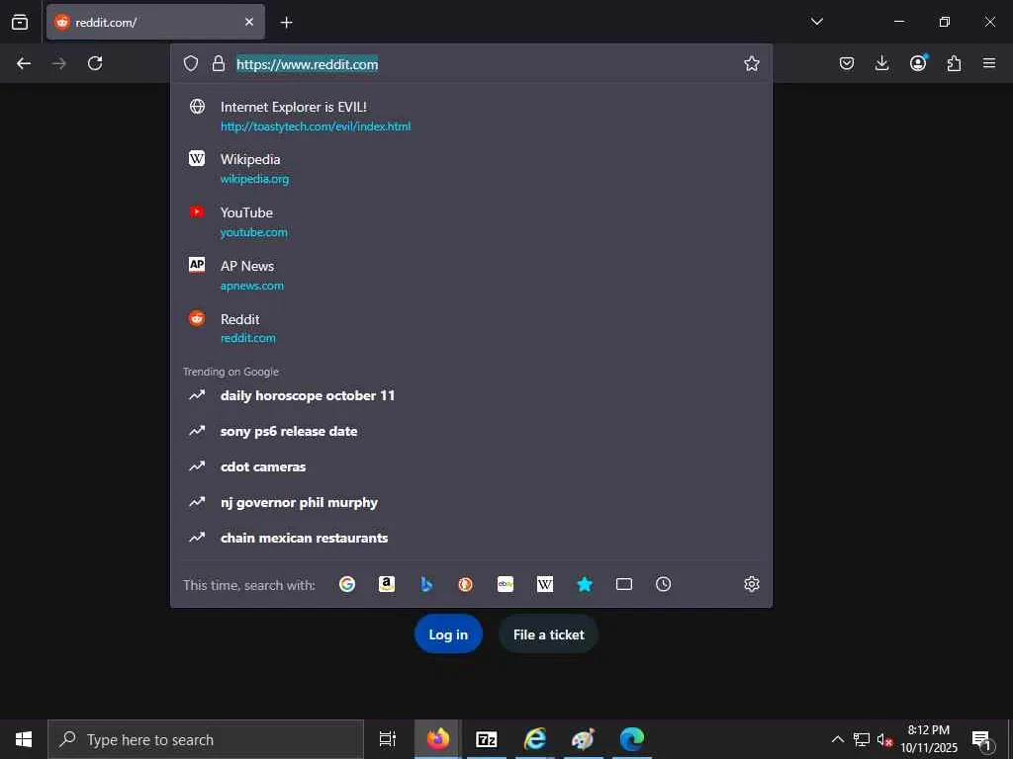Viewport: 1013px width, 759px height.
Task: Click the Log in button
Action: pos(448,633)
